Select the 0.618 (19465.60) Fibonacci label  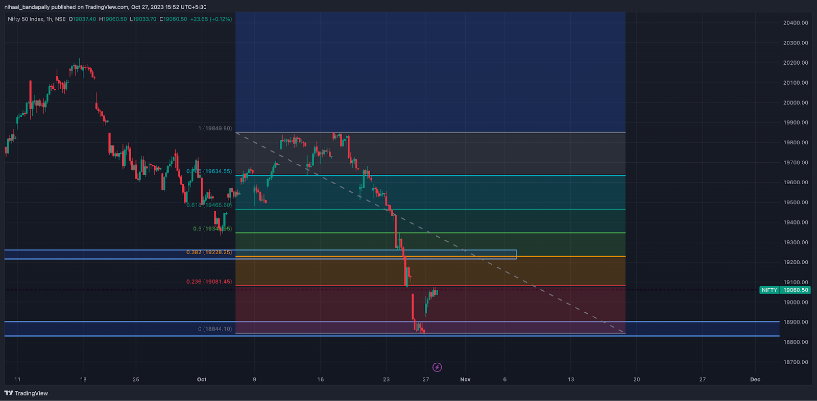pyautogui.click(x=209, y=205)
